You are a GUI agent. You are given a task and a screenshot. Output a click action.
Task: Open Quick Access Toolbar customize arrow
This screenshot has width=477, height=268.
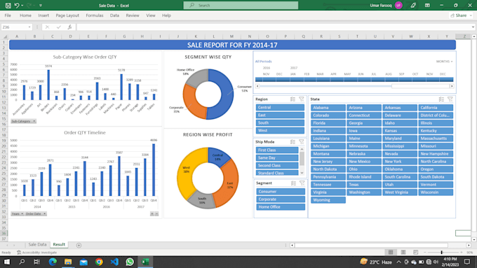tap(41, 6)
